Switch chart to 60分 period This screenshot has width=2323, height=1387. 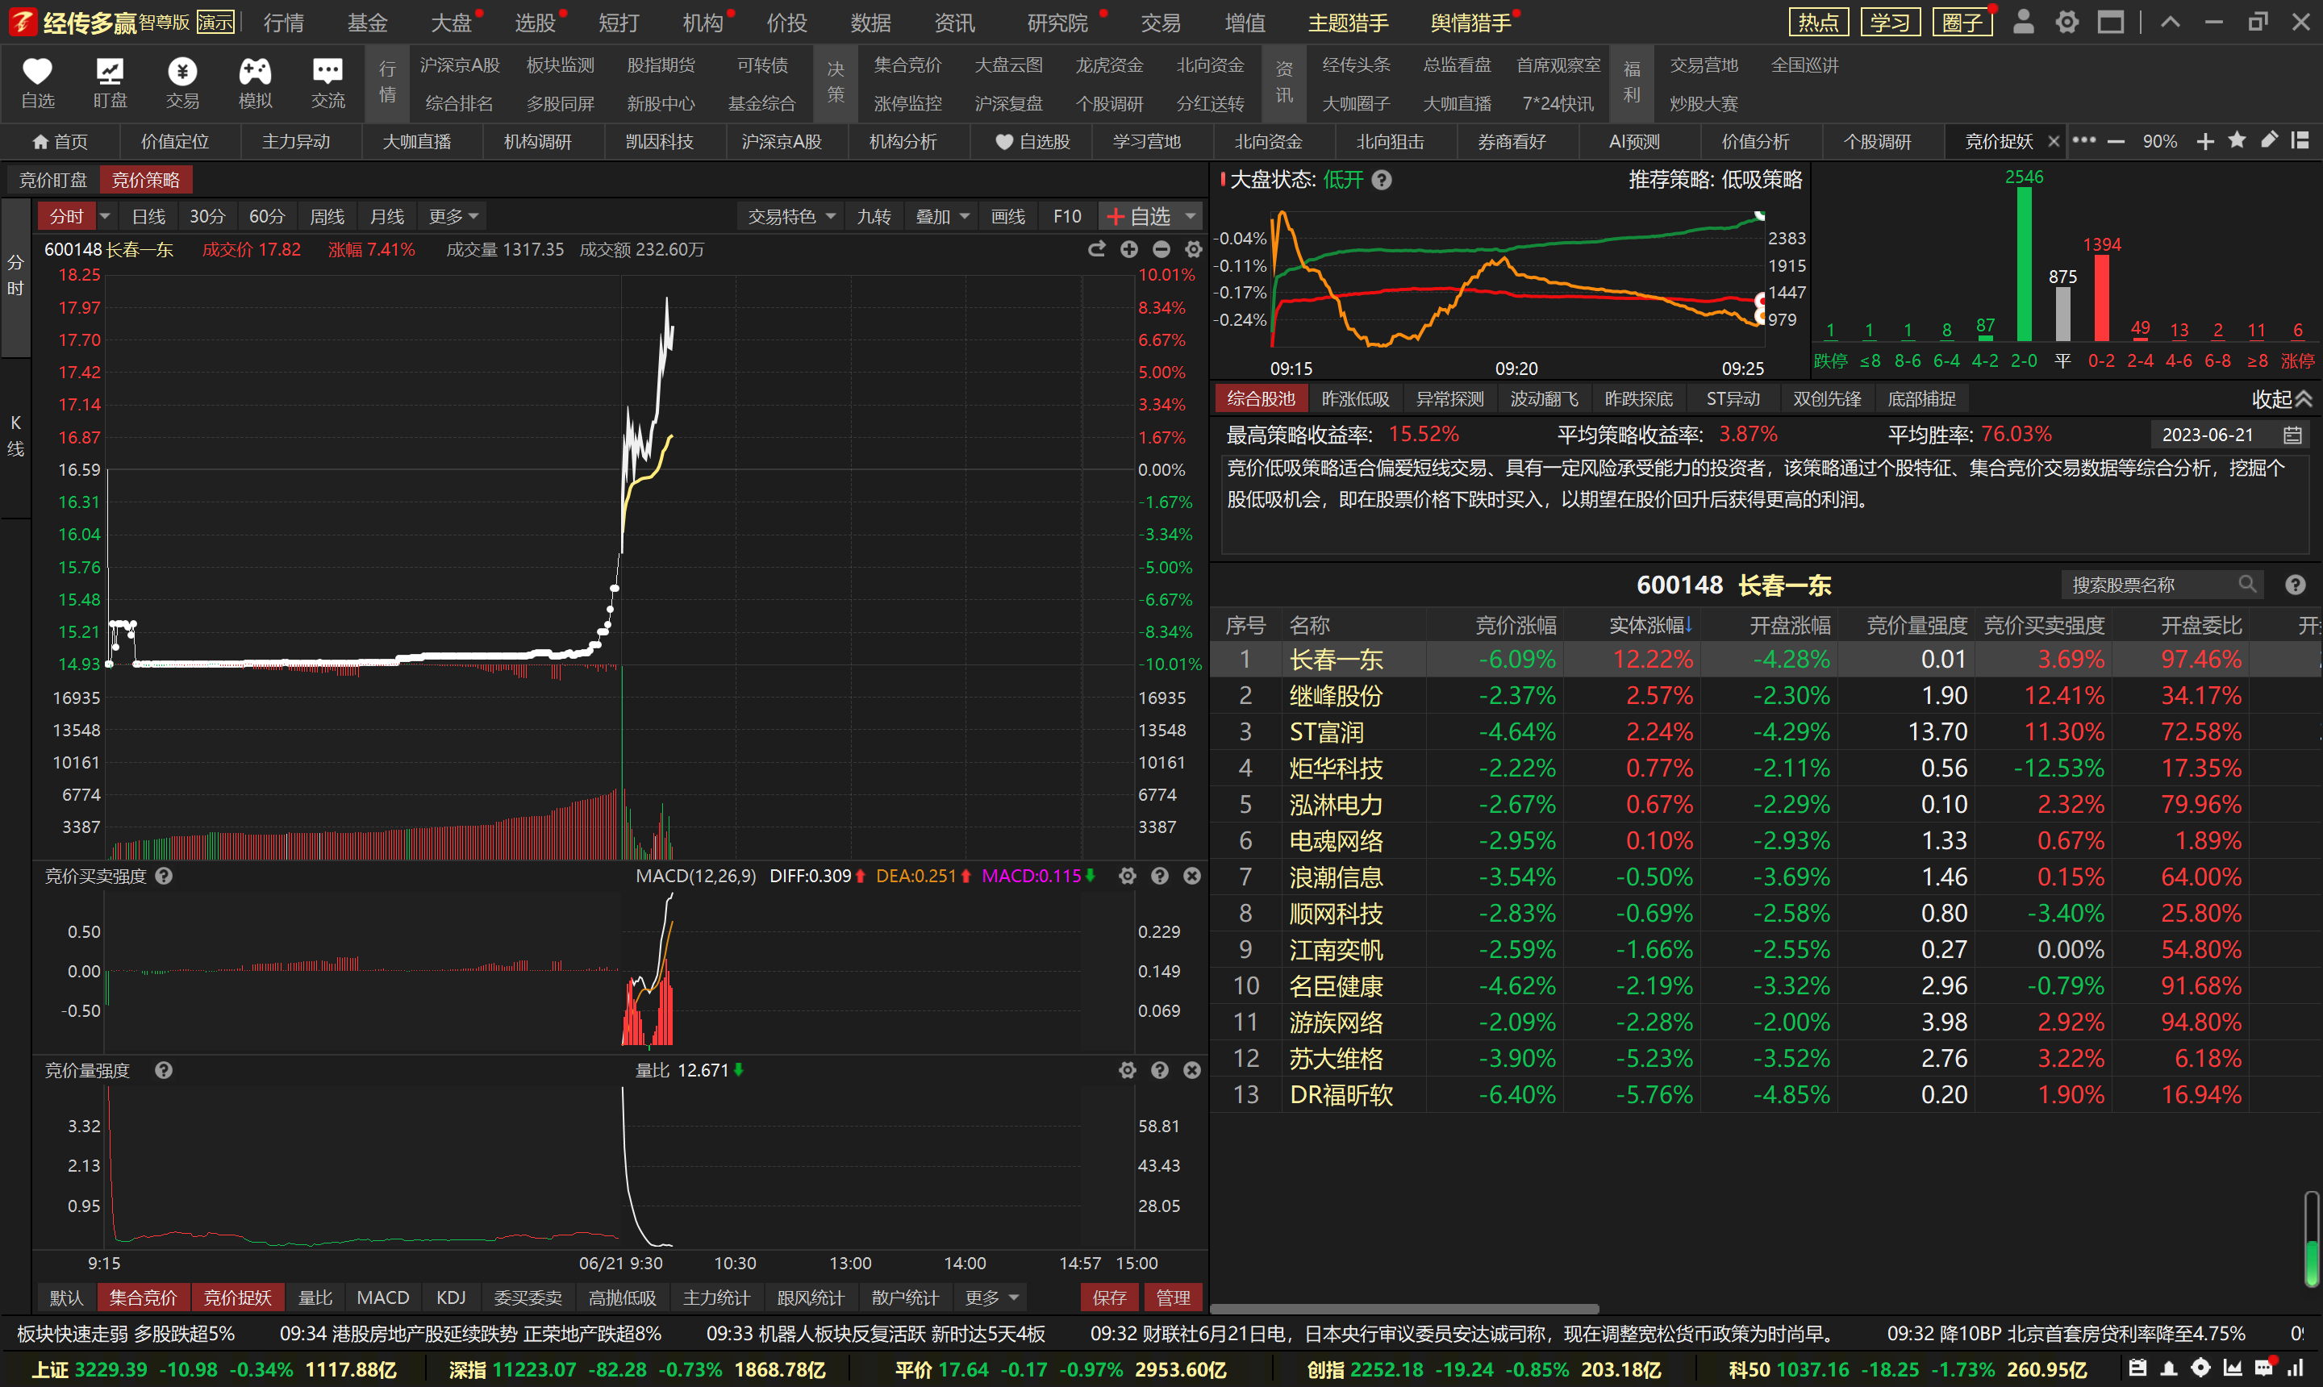click(x=266, y=216)
